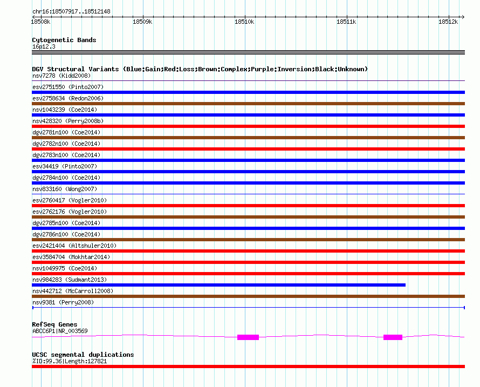
Task: Select the Cytogenetic Bands track title
Action: coord(64,40)
